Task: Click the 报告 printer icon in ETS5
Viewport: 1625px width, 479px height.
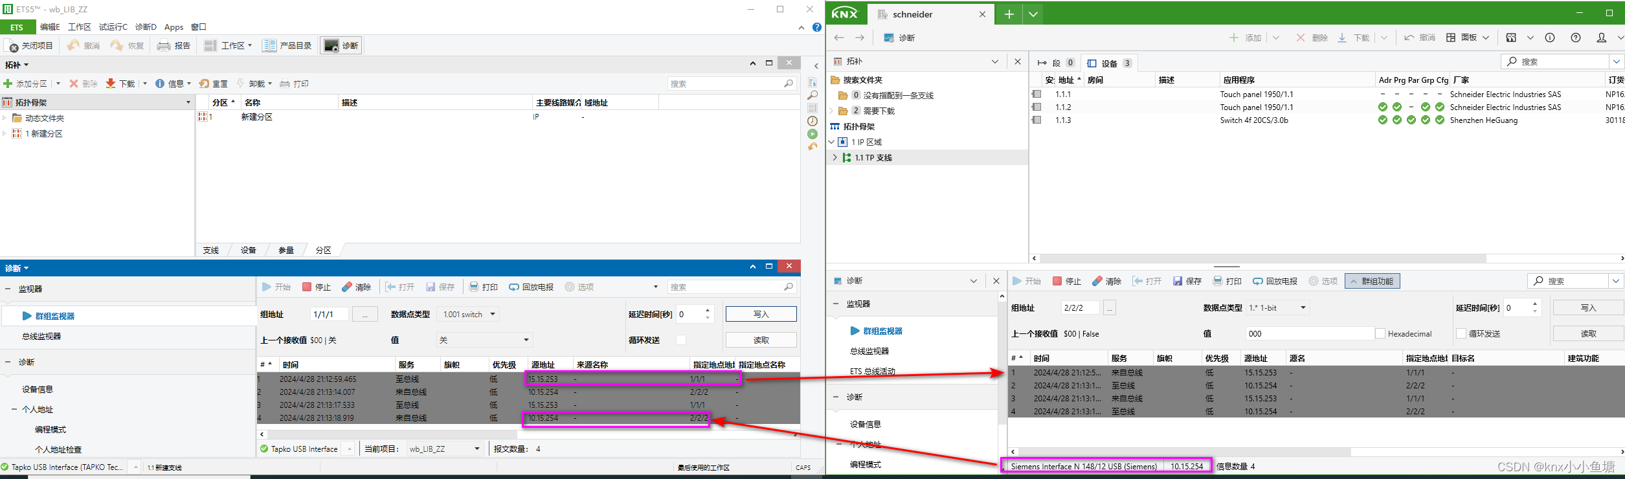Action: (164, 46)
